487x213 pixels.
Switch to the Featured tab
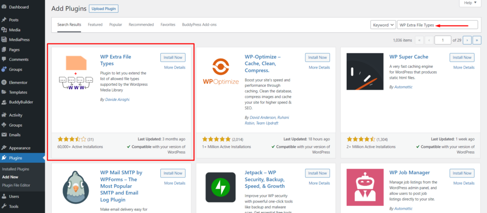95,25
